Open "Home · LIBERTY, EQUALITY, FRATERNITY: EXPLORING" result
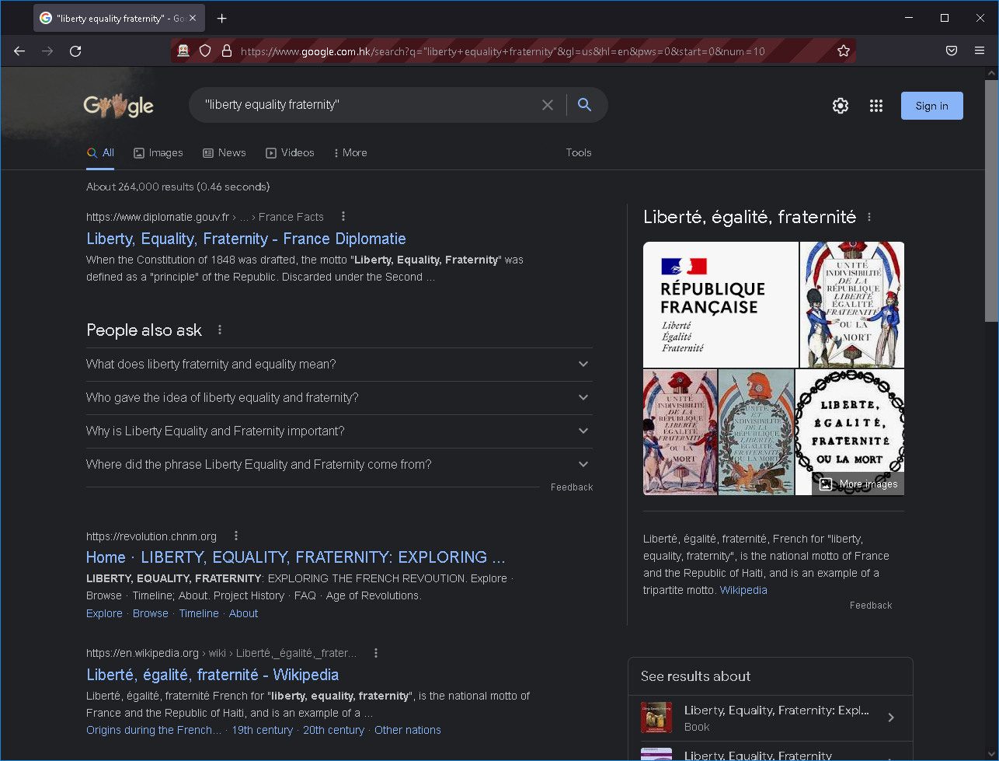The image size is (999, 761). tap(296, 557)
